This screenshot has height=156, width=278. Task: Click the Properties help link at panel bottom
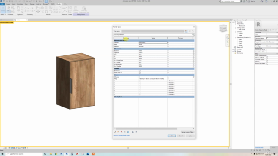[x=259, y=147]
